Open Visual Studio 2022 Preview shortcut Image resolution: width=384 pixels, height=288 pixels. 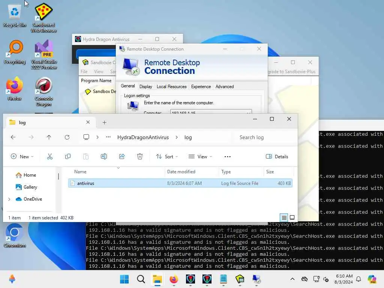(x=43, y=54)
